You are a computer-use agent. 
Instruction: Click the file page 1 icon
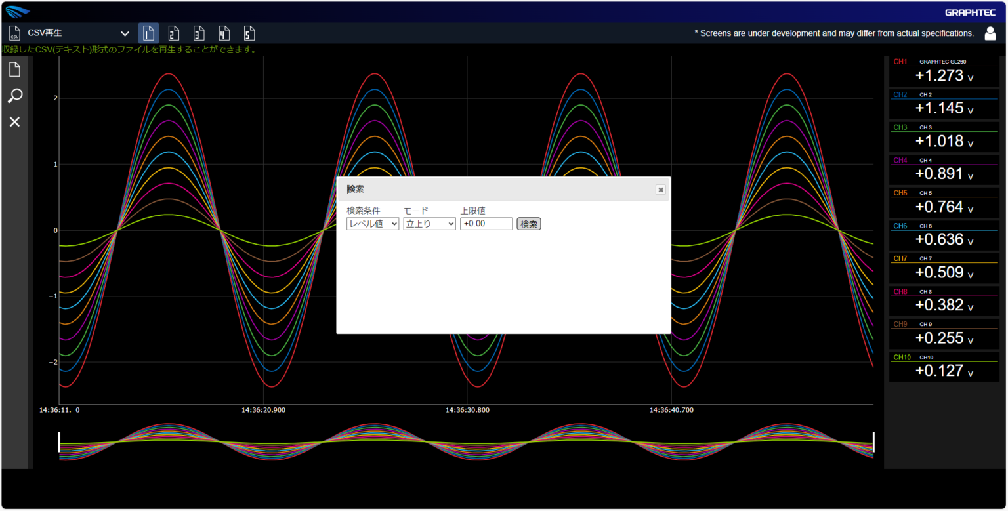[x=148, y=33]
